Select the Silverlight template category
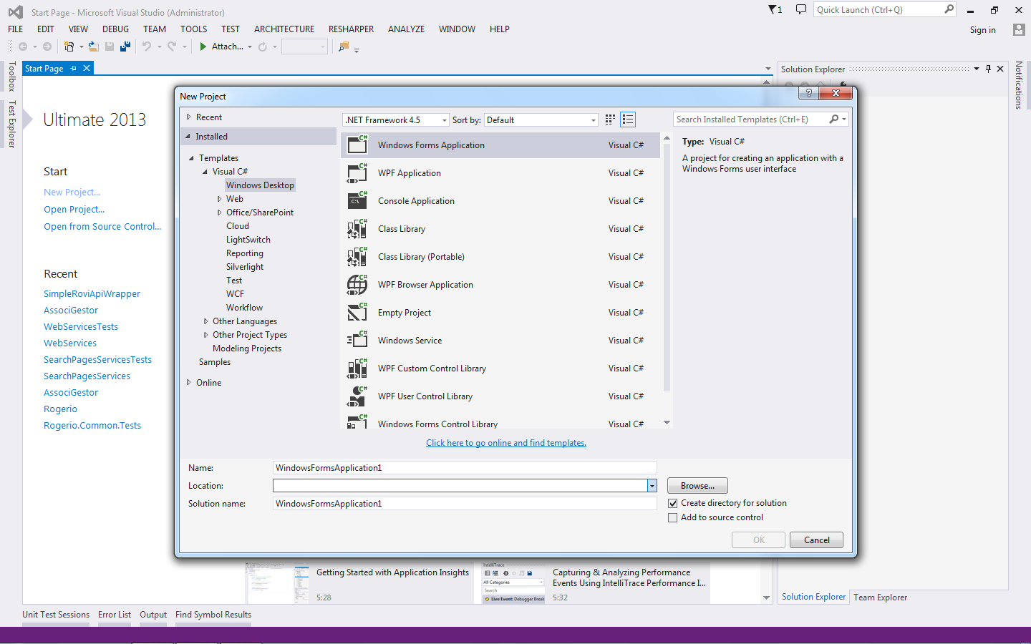1031x644 pixels. [x=245, y=267]
